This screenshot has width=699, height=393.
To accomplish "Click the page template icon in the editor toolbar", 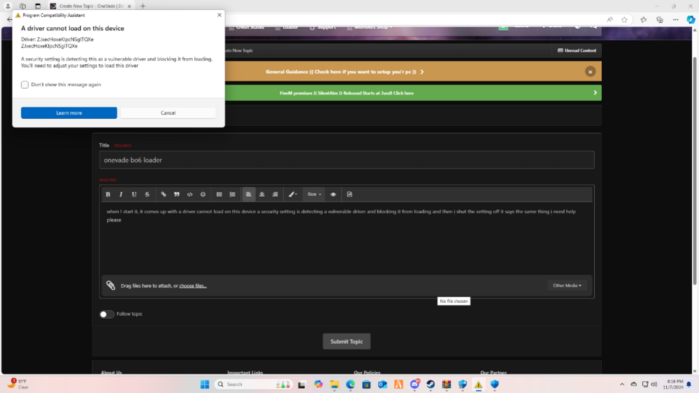I will 349,194.
